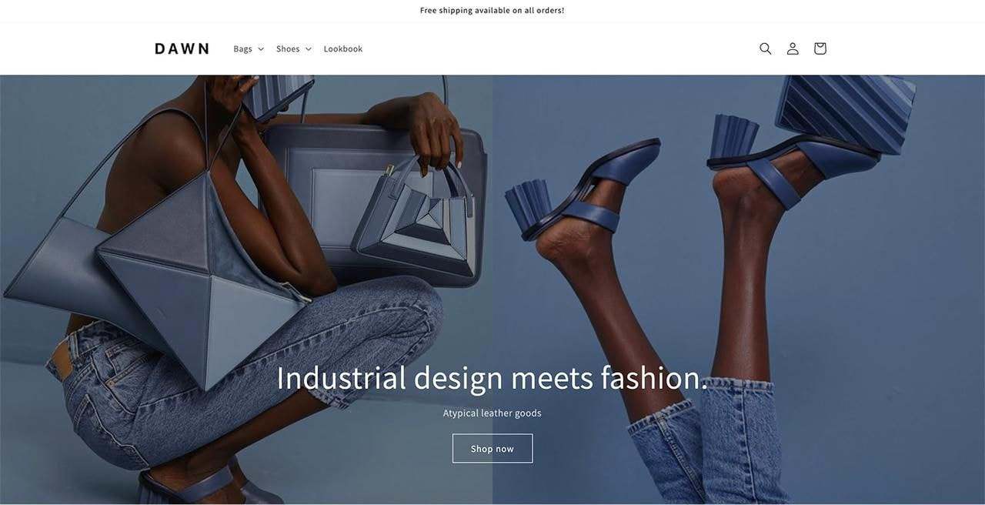This screenshot has height=505, width=985.
Task: Click the account login person icon
Action: pyautogui.click(x=793, y=48)
